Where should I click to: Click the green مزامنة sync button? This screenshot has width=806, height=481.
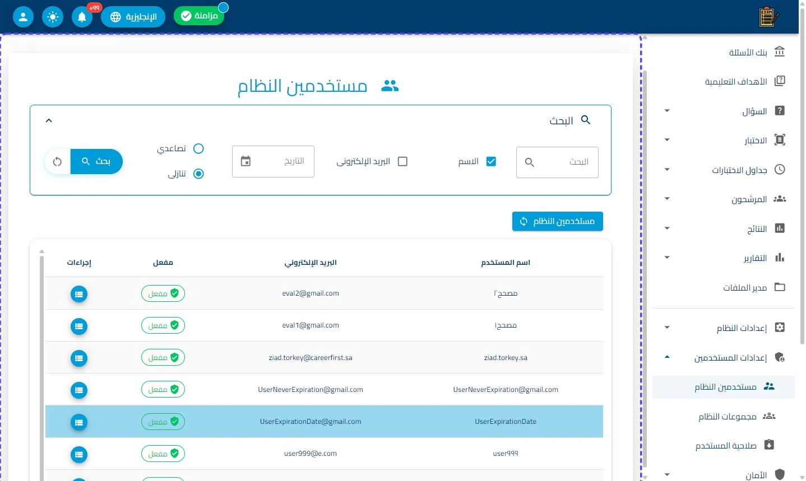199,16
